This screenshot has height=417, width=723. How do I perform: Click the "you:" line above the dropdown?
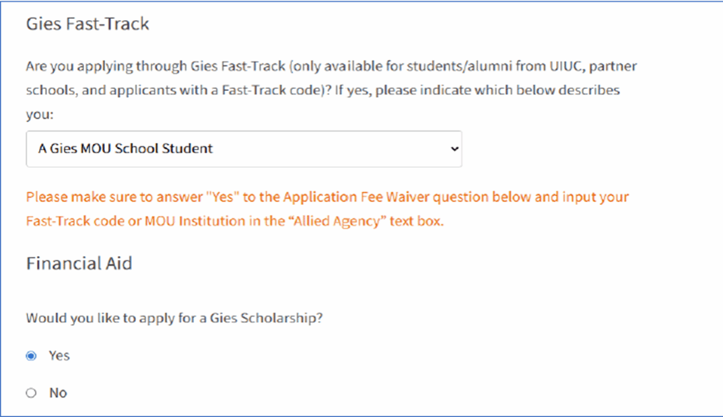(x=38, y=115)
